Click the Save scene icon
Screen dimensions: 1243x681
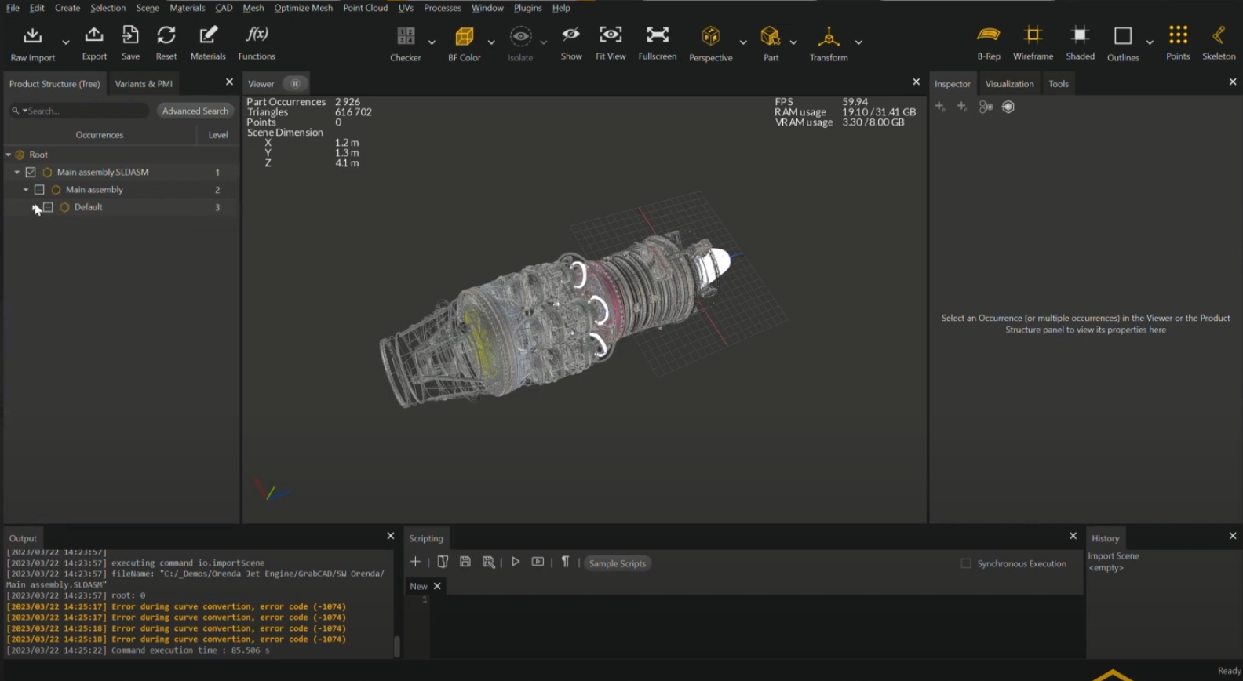click(130, 35)
